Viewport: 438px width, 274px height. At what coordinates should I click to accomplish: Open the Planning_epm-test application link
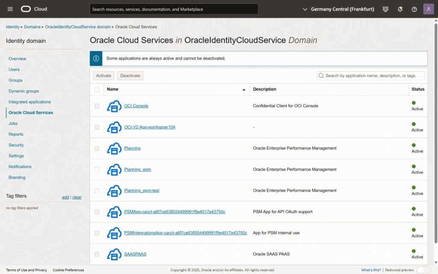tap(142, 191)
